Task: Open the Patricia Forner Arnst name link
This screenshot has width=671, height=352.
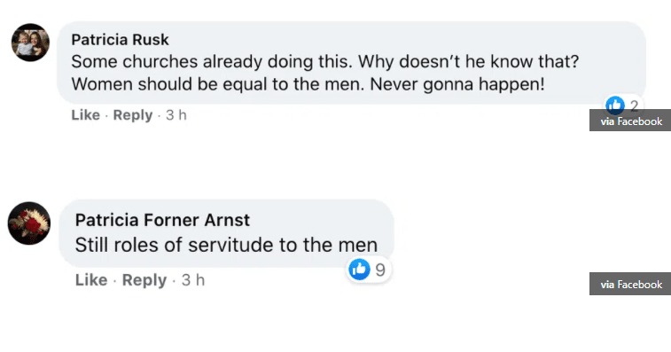Action: [x=162, y=220]
